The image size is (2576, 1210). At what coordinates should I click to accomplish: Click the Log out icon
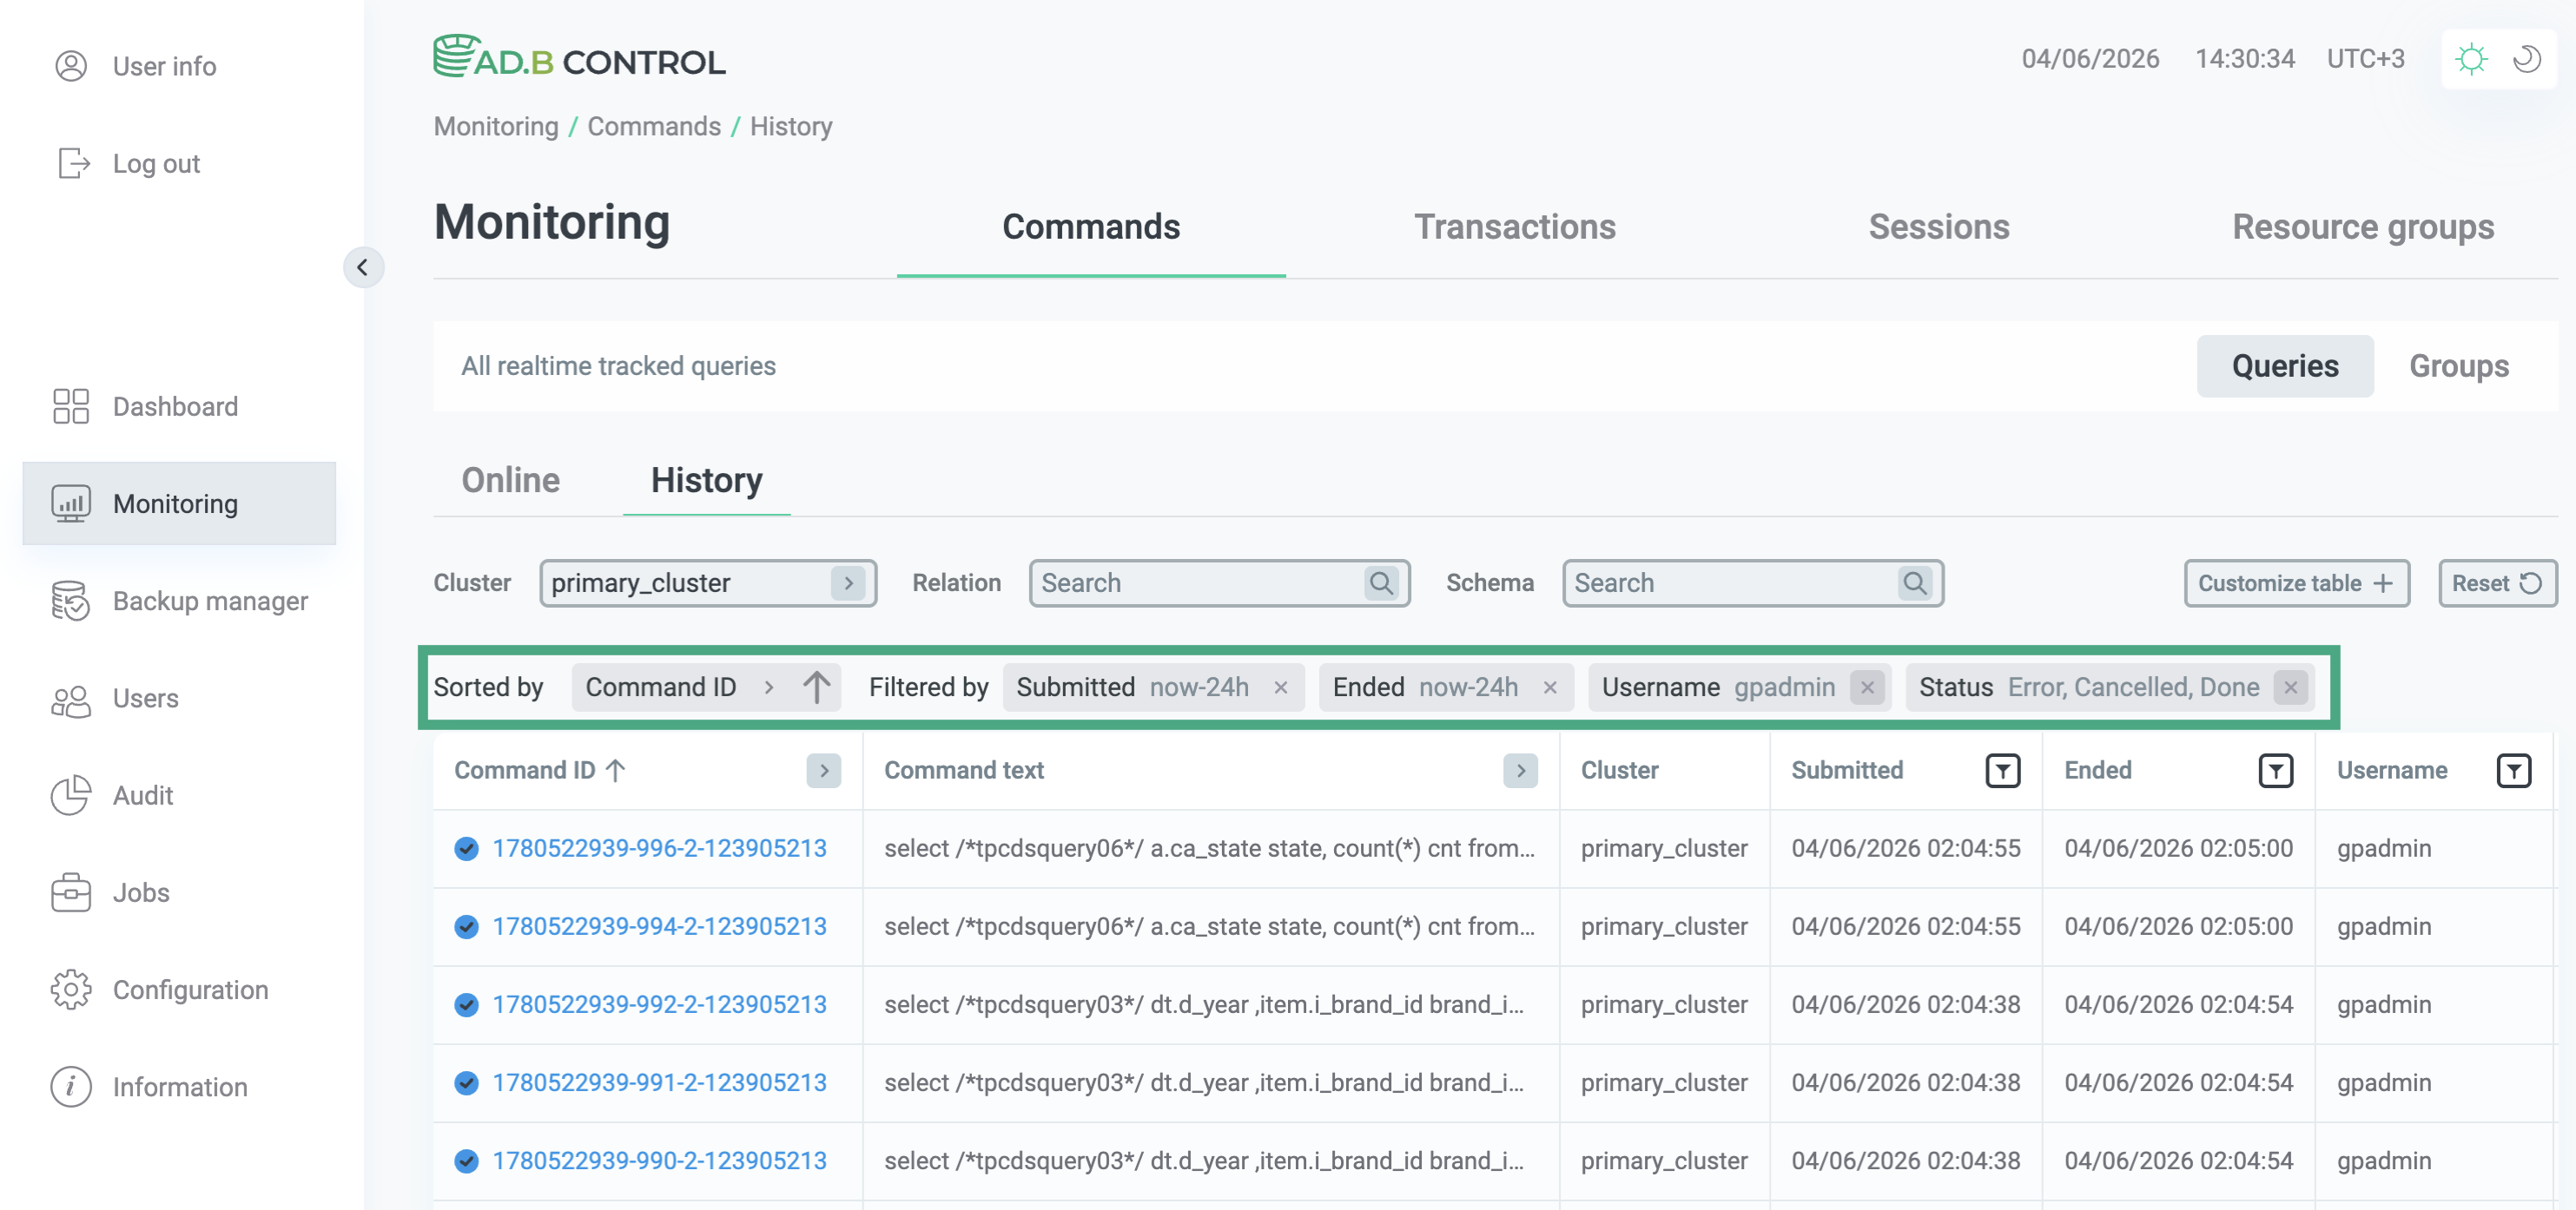[x=73, y=163]
